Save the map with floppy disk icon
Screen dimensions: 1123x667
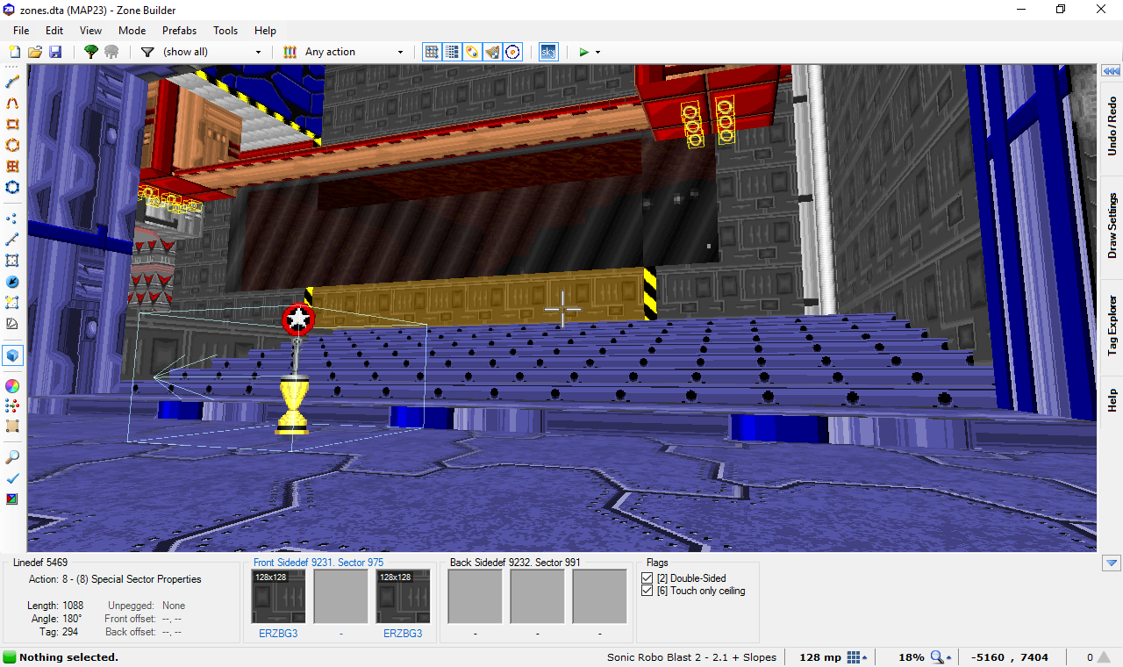click(55, 52)
